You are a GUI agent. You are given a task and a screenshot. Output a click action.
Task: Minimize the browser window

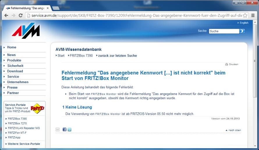(x=236, y=3)
